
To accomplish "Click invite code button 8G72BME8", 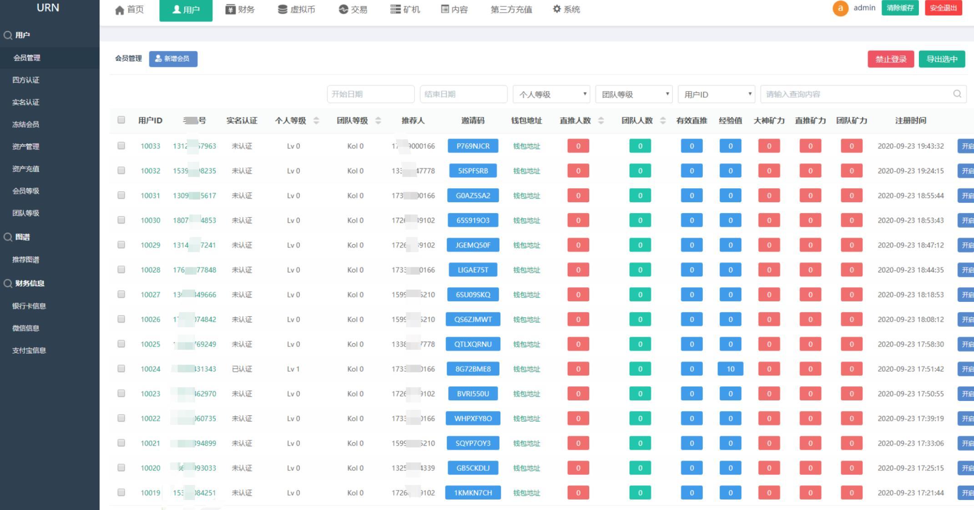I will point(473,369).
